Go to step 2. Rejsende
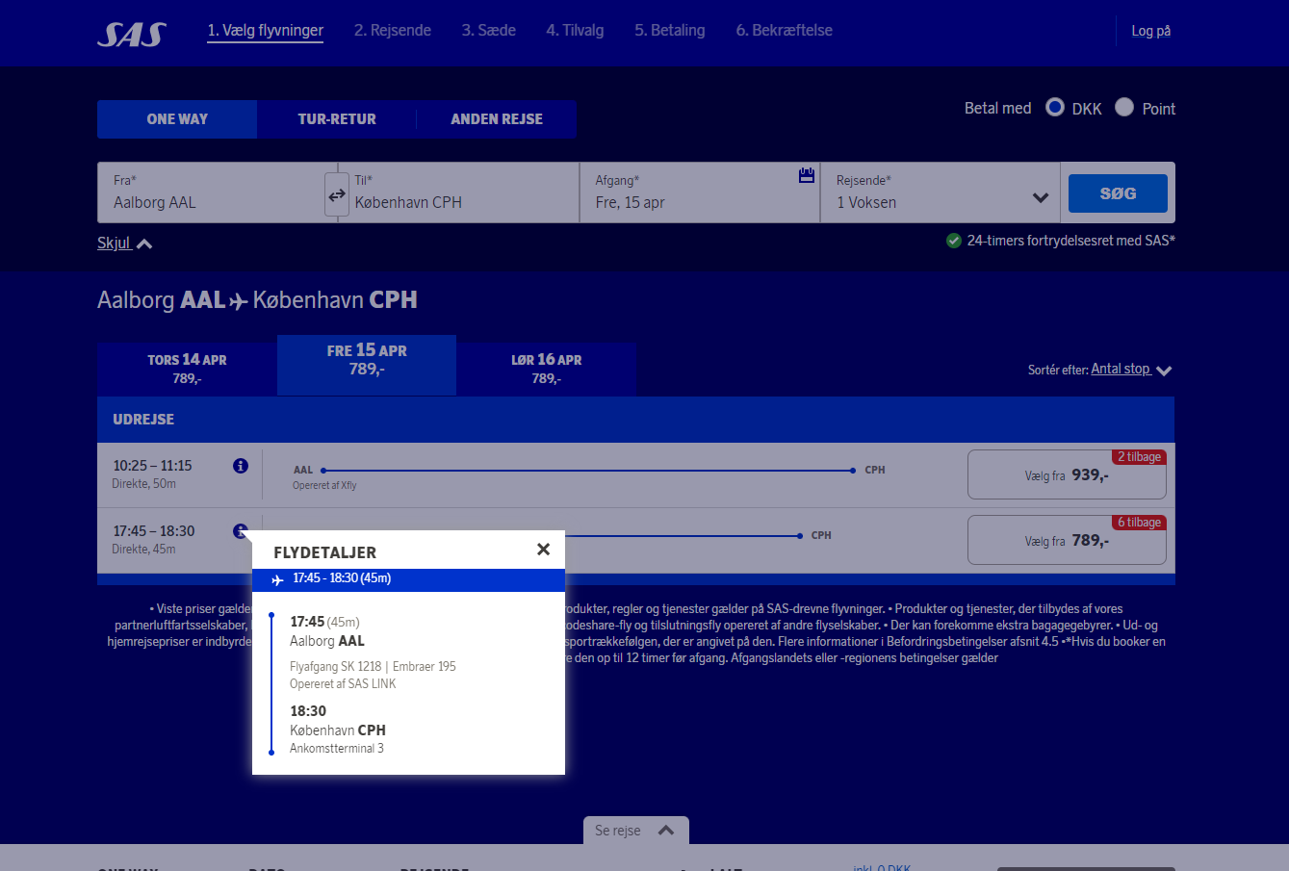 (393, 31)
